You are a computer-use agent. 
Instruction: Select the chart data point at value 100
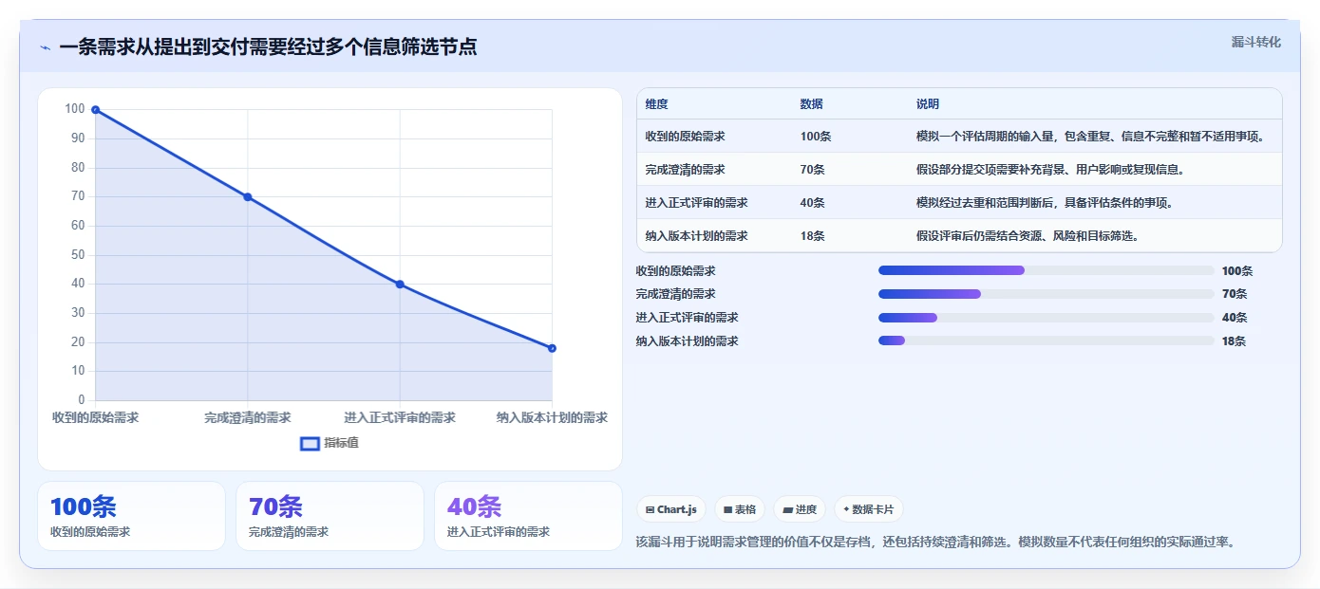(95, 110)
